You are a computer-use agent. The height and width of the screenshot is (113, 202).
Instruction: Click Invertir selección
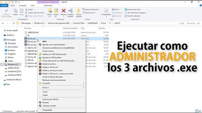133,16
